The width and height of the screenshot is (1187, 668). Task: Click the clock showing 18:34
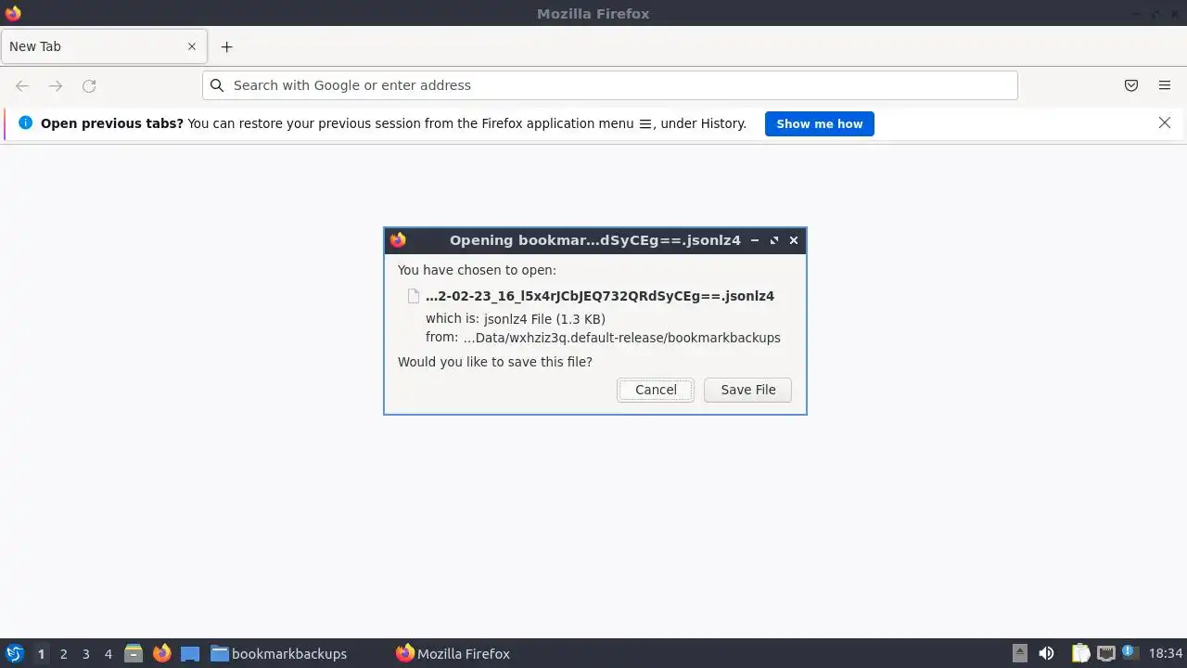pyautogui.click(x=1166, y=654)
